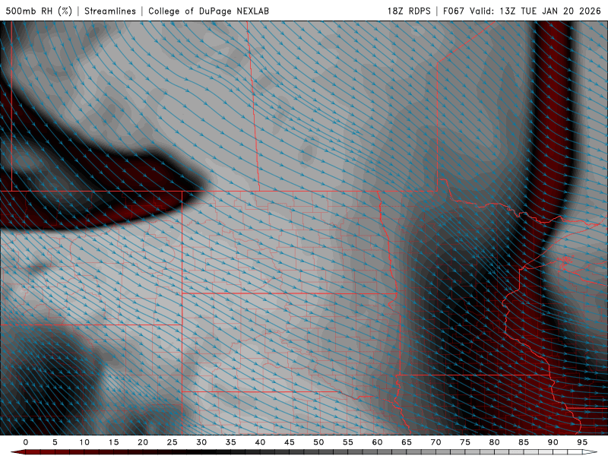Click the '500mb RH (%)' title text

pos(39,11)
